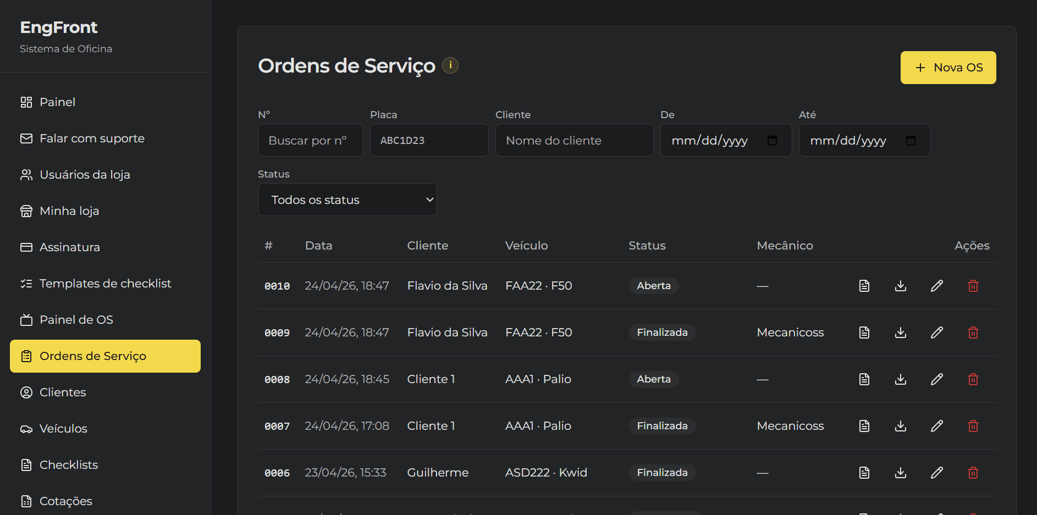Image resolution: width=1037 pixels, height=515 pixels.
Task: Click the Cliente search input field
Action: tap(574, 140)
